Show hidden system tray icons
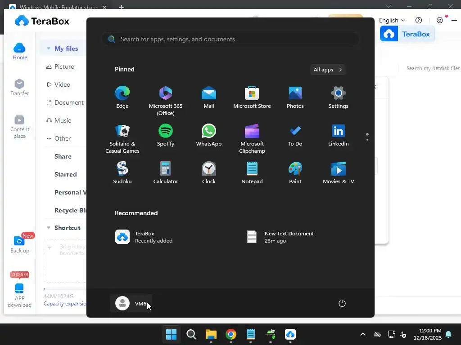Image resolution: width=461 pixels, height=345 pixels. (363, 334)
